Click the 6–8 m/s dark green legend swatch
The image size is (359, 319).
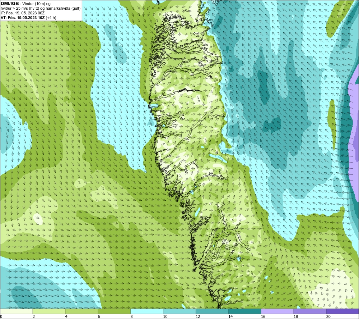pos(114,311)
